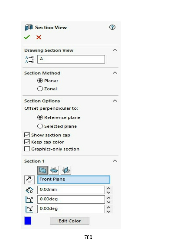Click the Edit Color button

click(x=69, y=221)
